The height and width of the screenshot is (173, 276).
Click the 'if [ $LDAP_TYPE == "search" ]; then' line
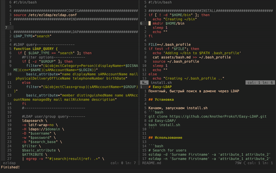(x=55, y=53)
